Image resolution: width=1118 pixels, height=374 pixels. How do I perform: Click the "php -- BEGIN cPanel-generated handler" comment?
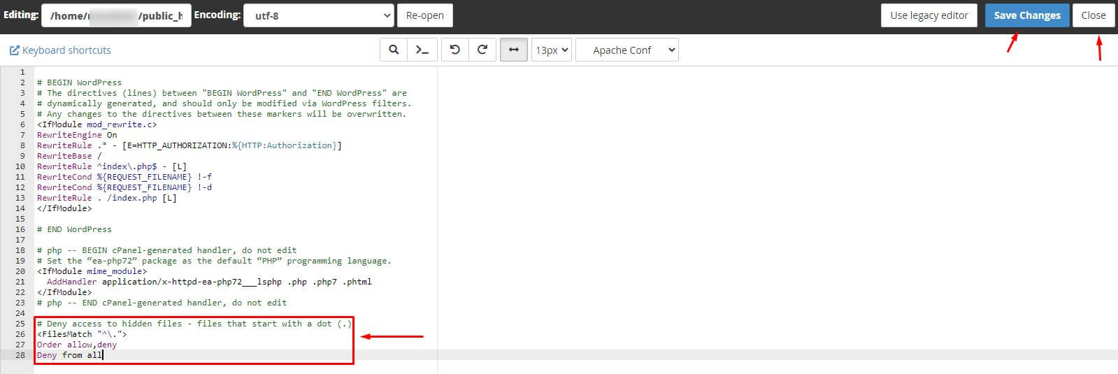(x=167, y=250)
